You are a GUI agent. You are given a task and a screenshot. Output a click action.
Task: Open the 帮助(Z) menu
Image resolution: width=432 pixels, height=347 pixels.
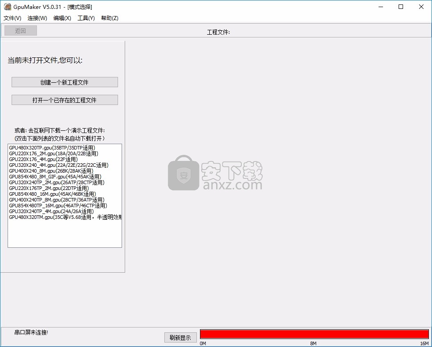pos(110,18)
